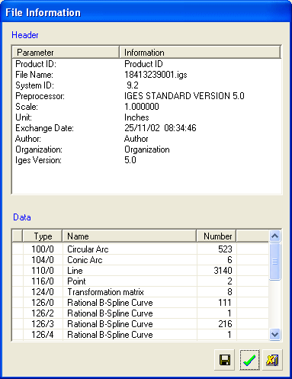This screenshot has width=292, height=379.
Task: Save file information with the floppy disk icon
Action: coord(224,360)
